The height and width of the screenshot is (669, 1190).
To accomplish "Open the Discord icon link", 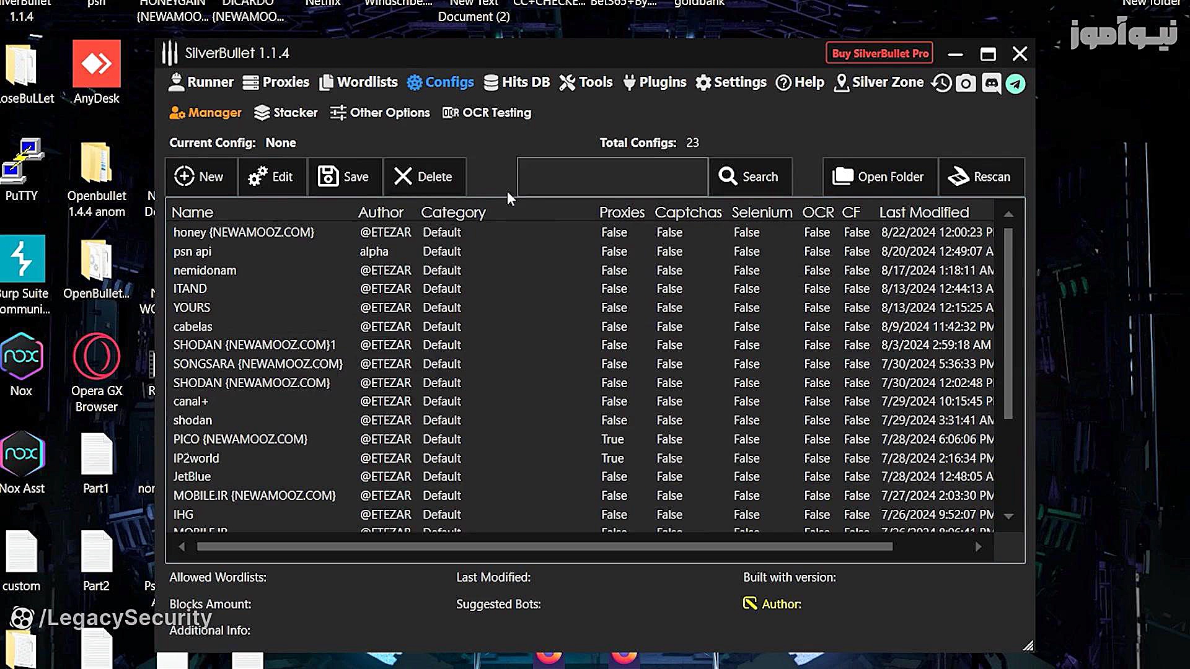I will tap(991, 83).
